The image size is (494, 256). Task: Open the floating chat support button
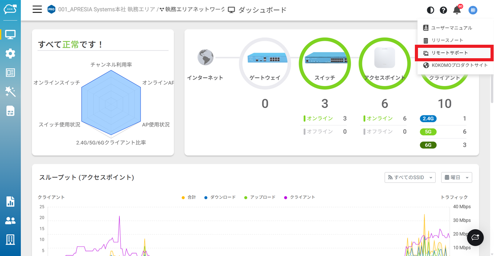click(x=475, y=237)
